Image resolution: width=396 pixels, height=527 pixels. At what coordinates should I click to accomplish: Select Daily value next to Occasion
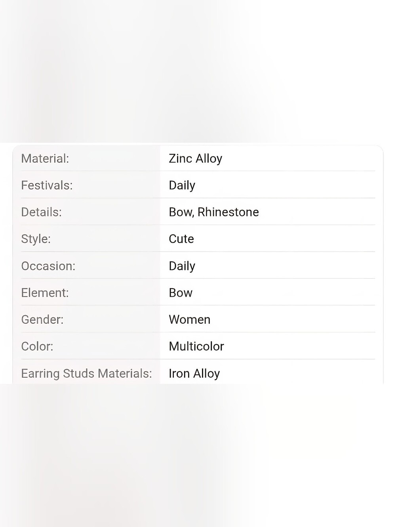pyautogui.click(x=182, y=266)
